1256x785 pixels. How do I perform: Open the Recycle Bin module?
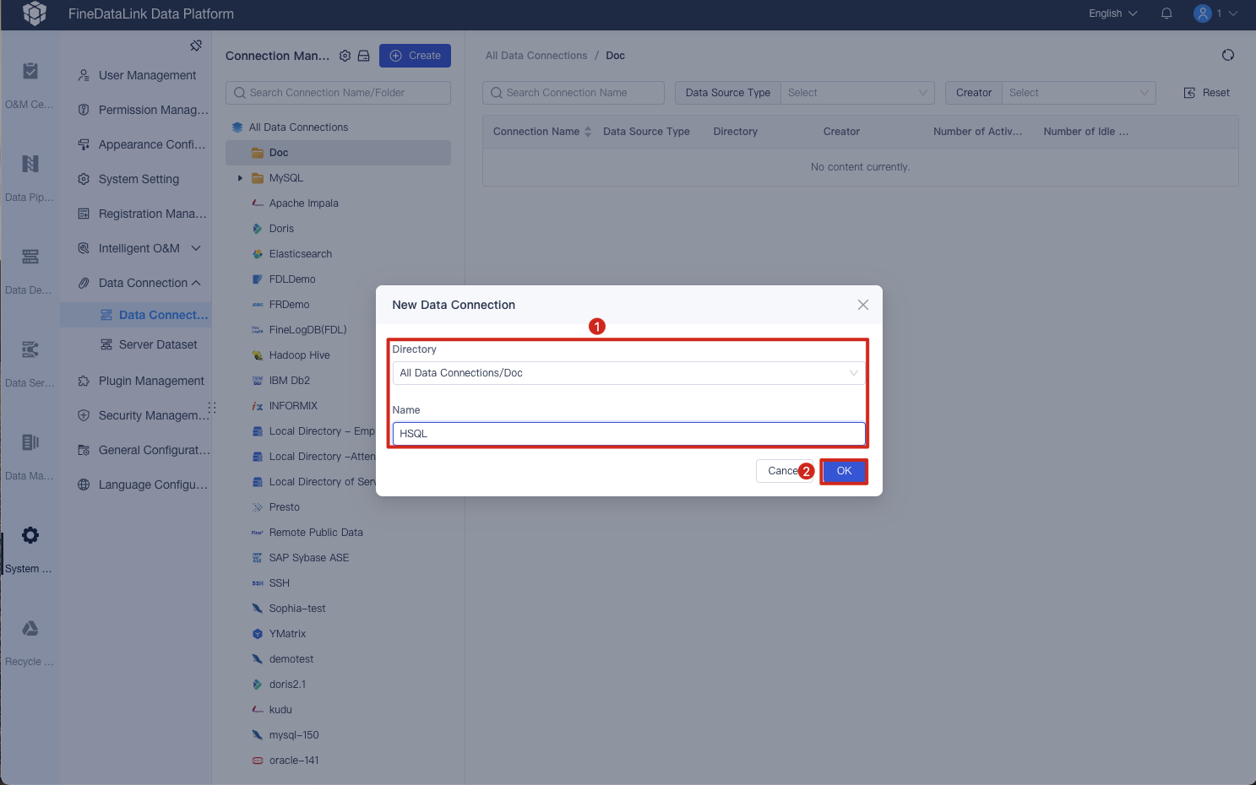click(x=30, y=637)
